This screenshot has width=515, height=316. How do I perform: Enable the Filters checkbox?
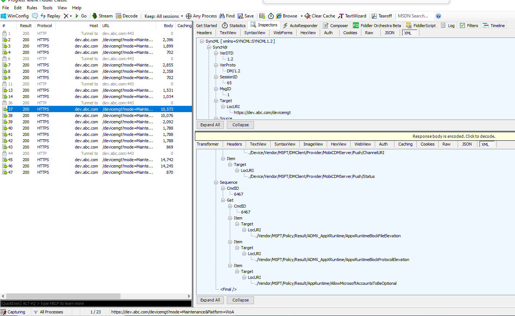click(462, 25)
